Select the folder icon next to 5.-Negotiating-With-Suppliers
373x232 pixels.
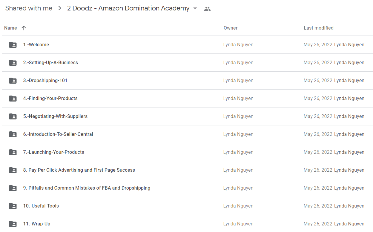(13, 116)
